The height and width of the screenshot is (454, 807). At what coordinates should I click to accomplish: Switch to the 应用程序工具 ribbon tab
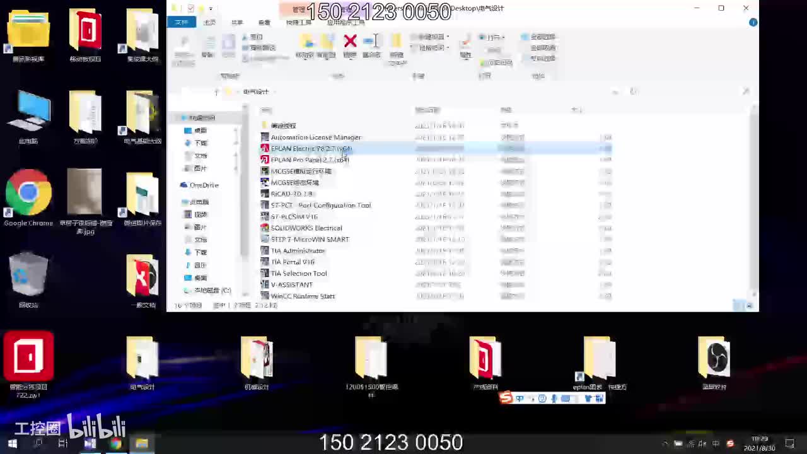(347, 23)
